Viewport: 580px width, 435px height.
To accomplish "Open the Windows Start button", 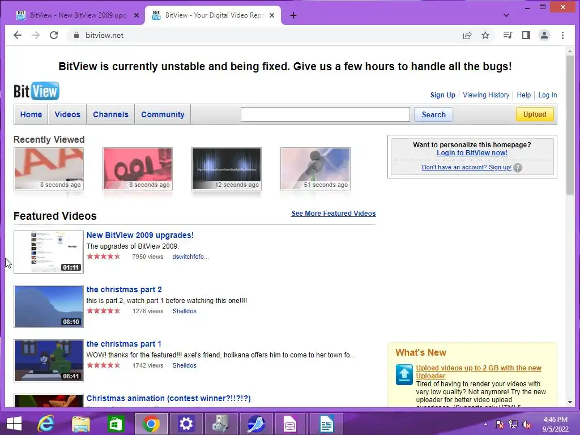I will [x=14, y=424].
